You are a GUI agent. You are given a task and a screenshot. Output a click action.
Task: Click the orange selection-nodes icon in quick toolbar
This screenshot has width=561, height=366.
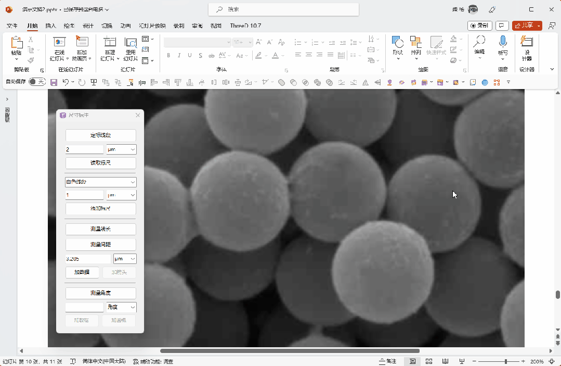click(x=497, y=82)
